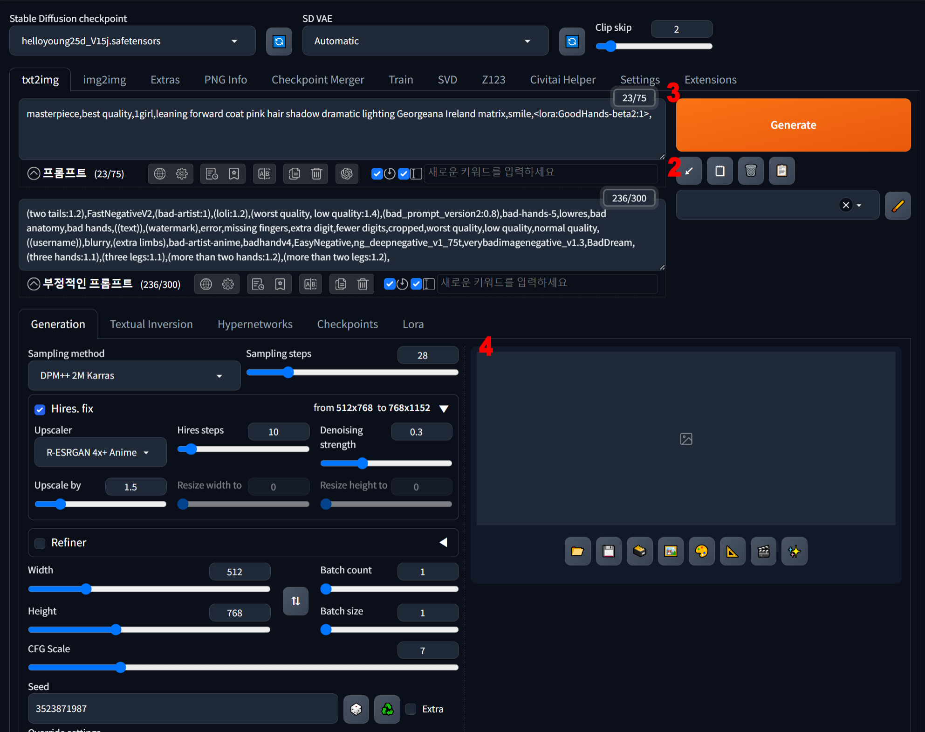Open the Sampling method dropdown
This screenshot has width=925, height=732.
click(134, 376)
